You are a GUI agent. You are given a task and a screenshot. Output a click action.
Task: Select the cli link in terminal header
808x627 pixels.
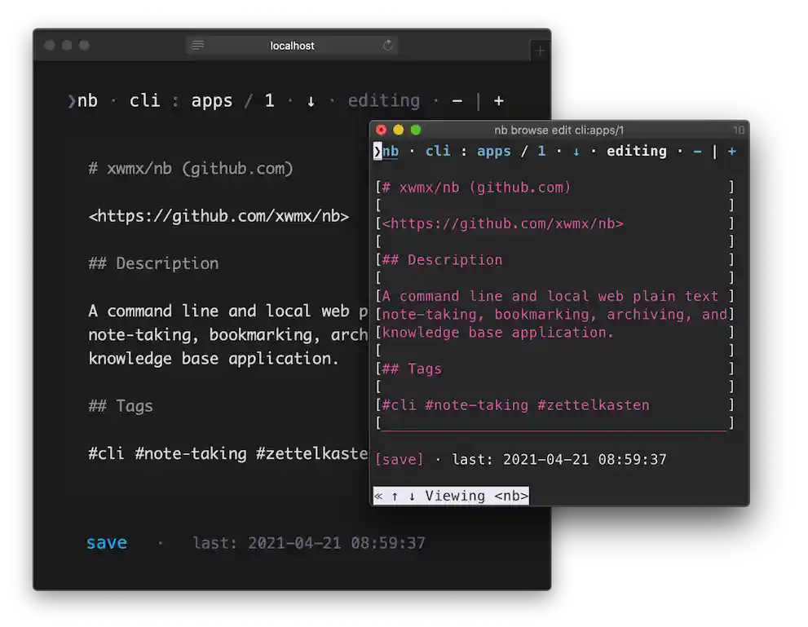[x=438, y=151]
